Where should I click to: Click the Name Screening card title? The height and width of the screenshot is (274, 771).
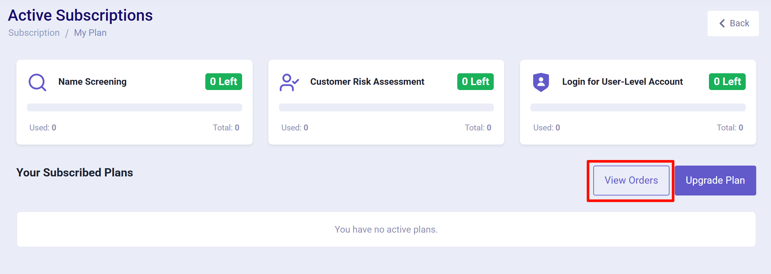(x=92, y=81)
